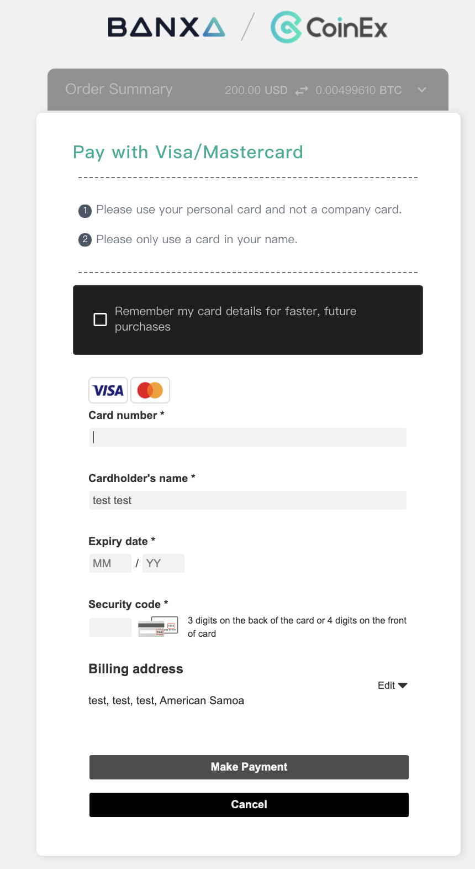The width and height of the screenshot is (475, 869).
Task: Click the Mastercard icon
Action: coord(150,390)
